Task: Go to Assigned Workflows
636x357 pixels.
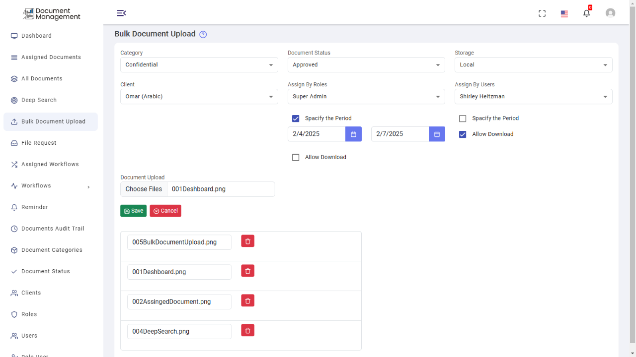Action: pyautogui.click(x=50, y=164)
